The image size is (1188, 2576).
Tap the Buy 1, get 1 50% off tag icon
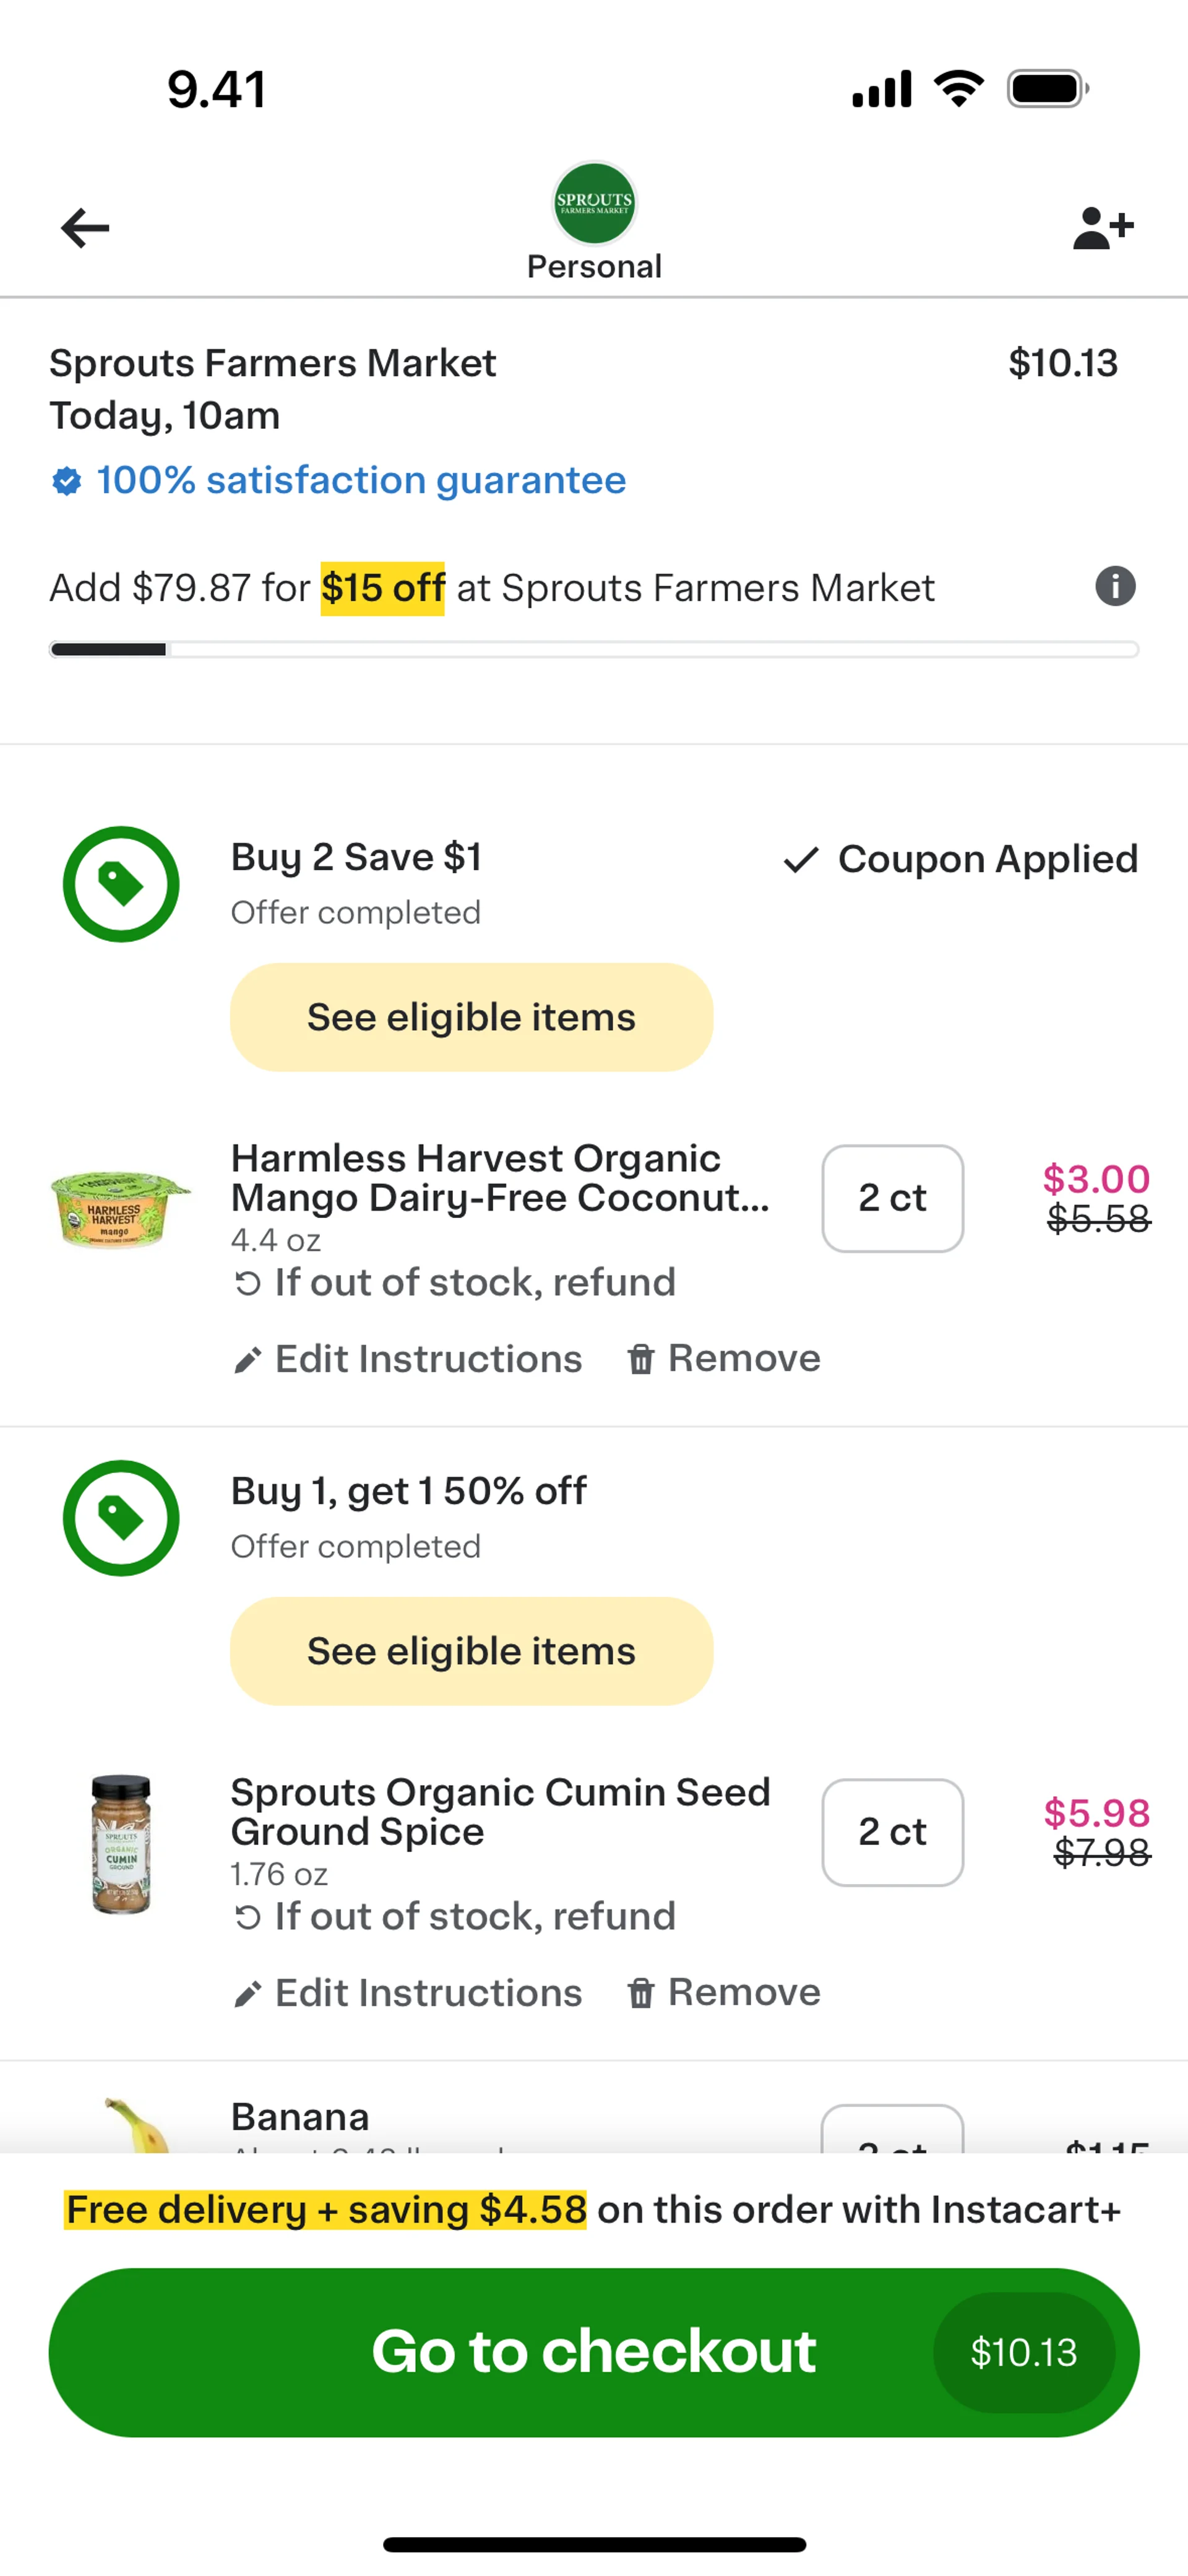(121, 1518)
